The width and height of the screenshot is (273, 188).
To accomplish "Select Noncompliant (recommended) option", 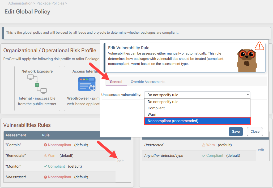I will 197,121.
